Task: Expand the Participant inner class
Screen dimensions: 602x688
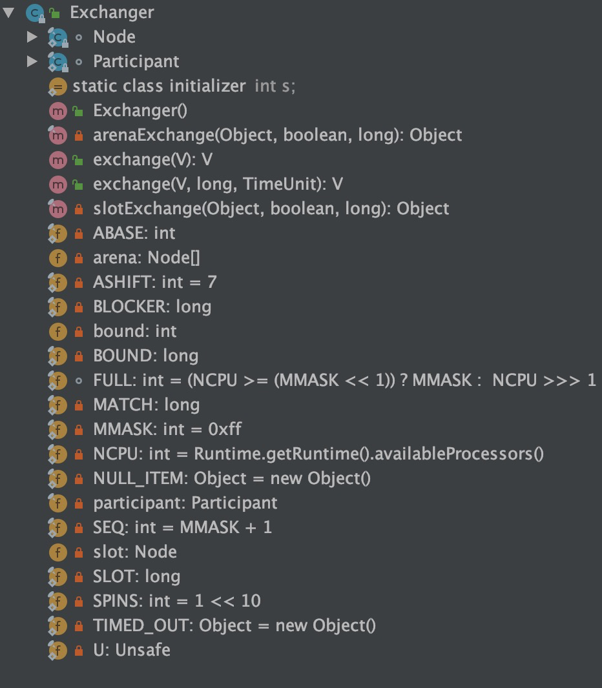Action: (x=33, y=61)
